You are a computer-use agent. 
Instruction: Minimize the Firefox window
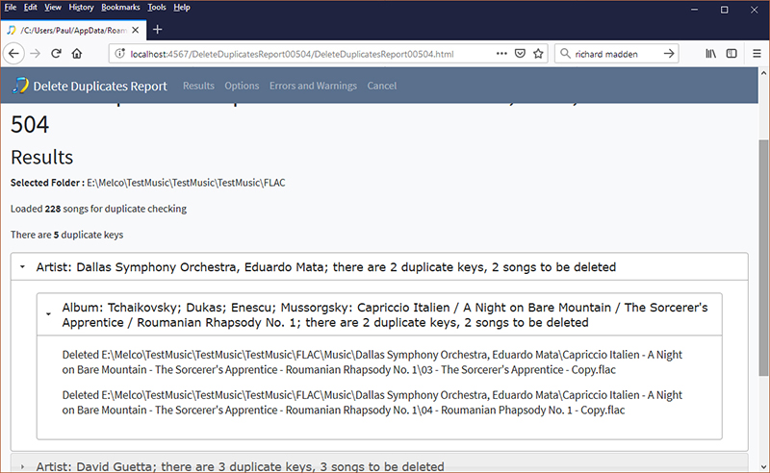(x=694, y=10)
